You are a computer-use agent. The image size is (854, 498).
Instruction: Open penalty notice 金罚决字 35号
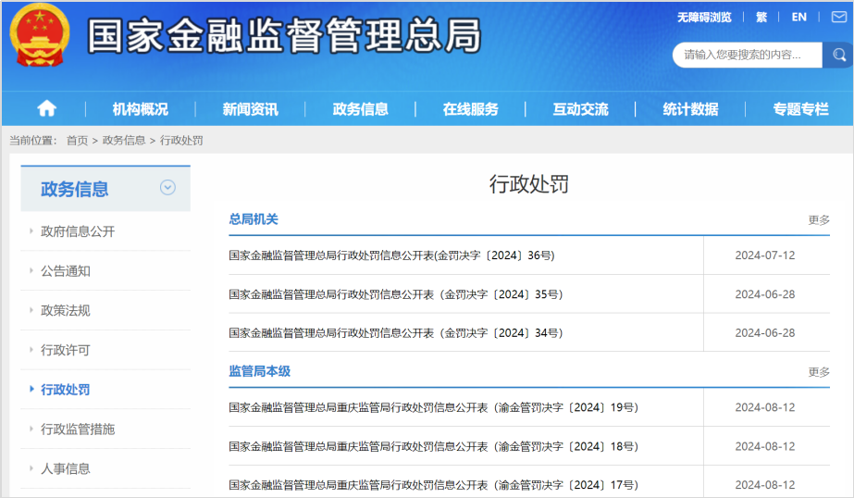396,294
